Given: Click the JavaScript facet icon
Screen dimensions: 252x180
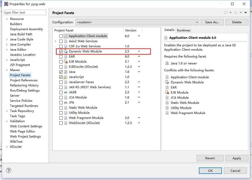Looking at the screenshot, I should [65, 77].
